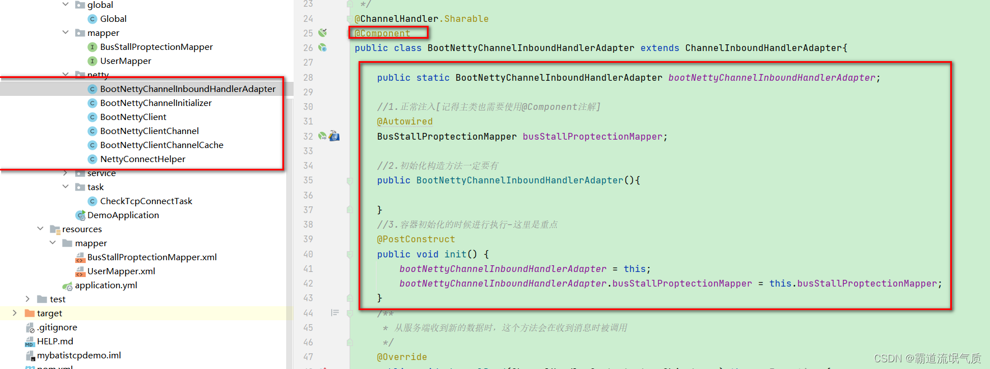Click the Global class icon
990x369 pixels.
pos(92,19)
